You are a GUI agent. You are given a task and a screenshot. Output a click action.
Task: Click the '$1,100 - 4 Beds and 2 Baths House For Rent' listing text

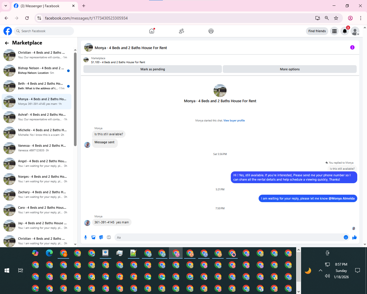point(118,62)
